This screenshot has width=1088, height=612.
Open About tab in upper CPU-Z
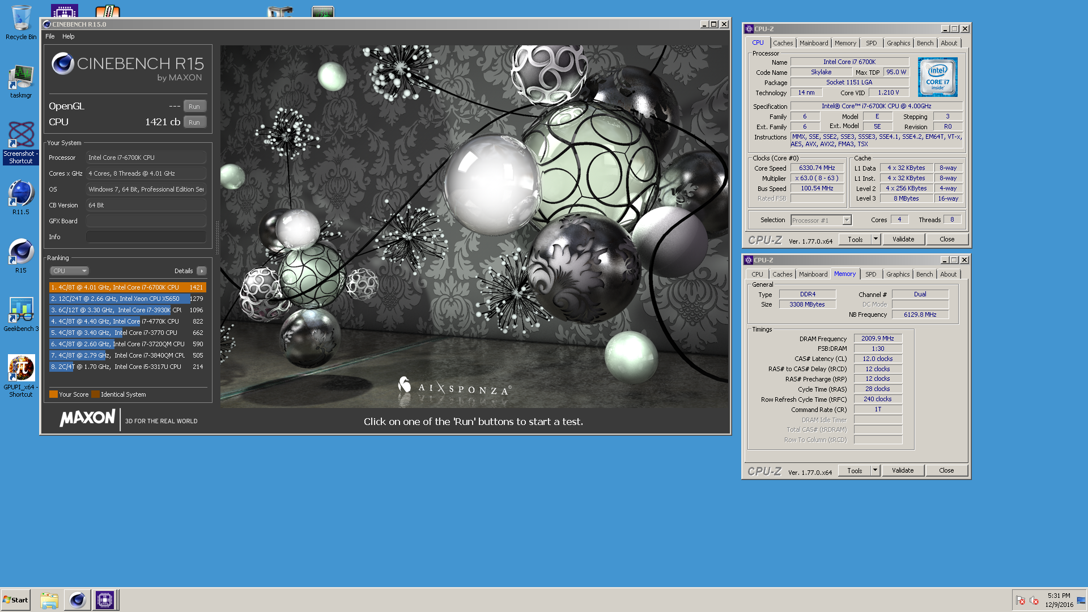949,43
